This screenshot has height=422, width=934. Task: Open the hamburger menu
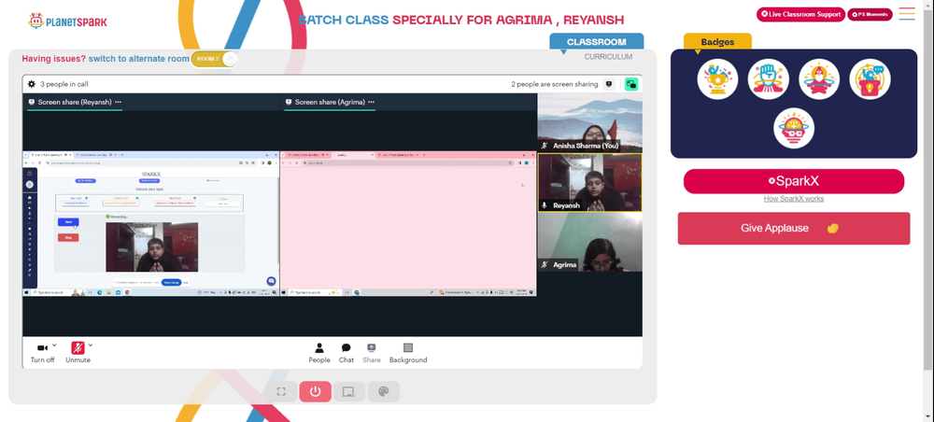pyautogui.click(x=907, y=14)
